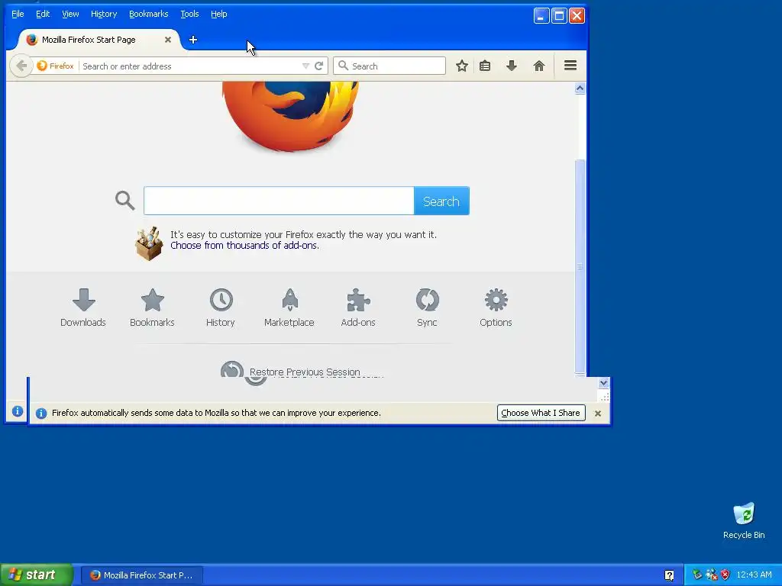Click the blue Search button
Screen dimensions: 782x586
point(441,201)
